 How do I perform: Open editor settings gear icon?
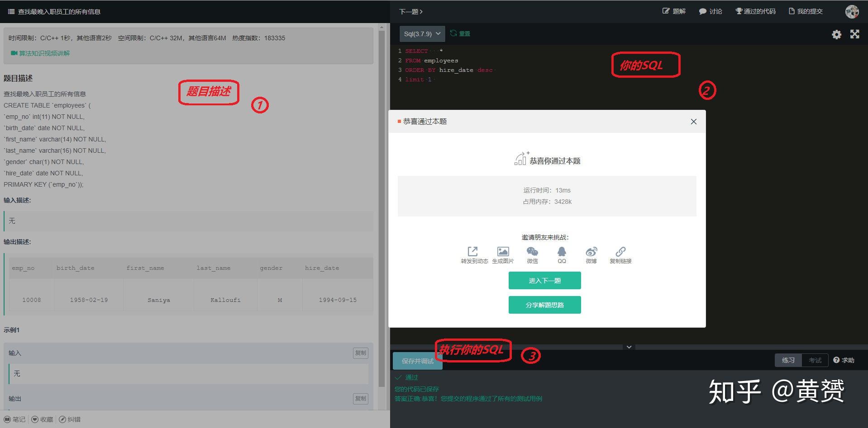836,34
